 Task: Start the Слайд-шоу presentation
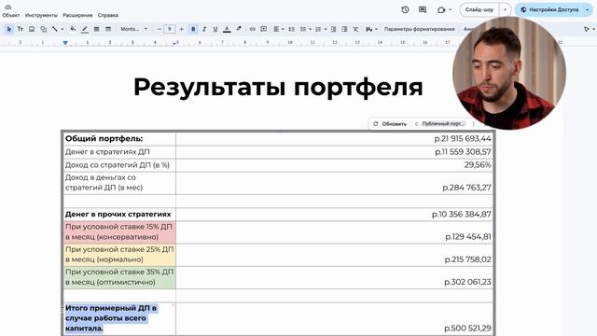(479, 9)
